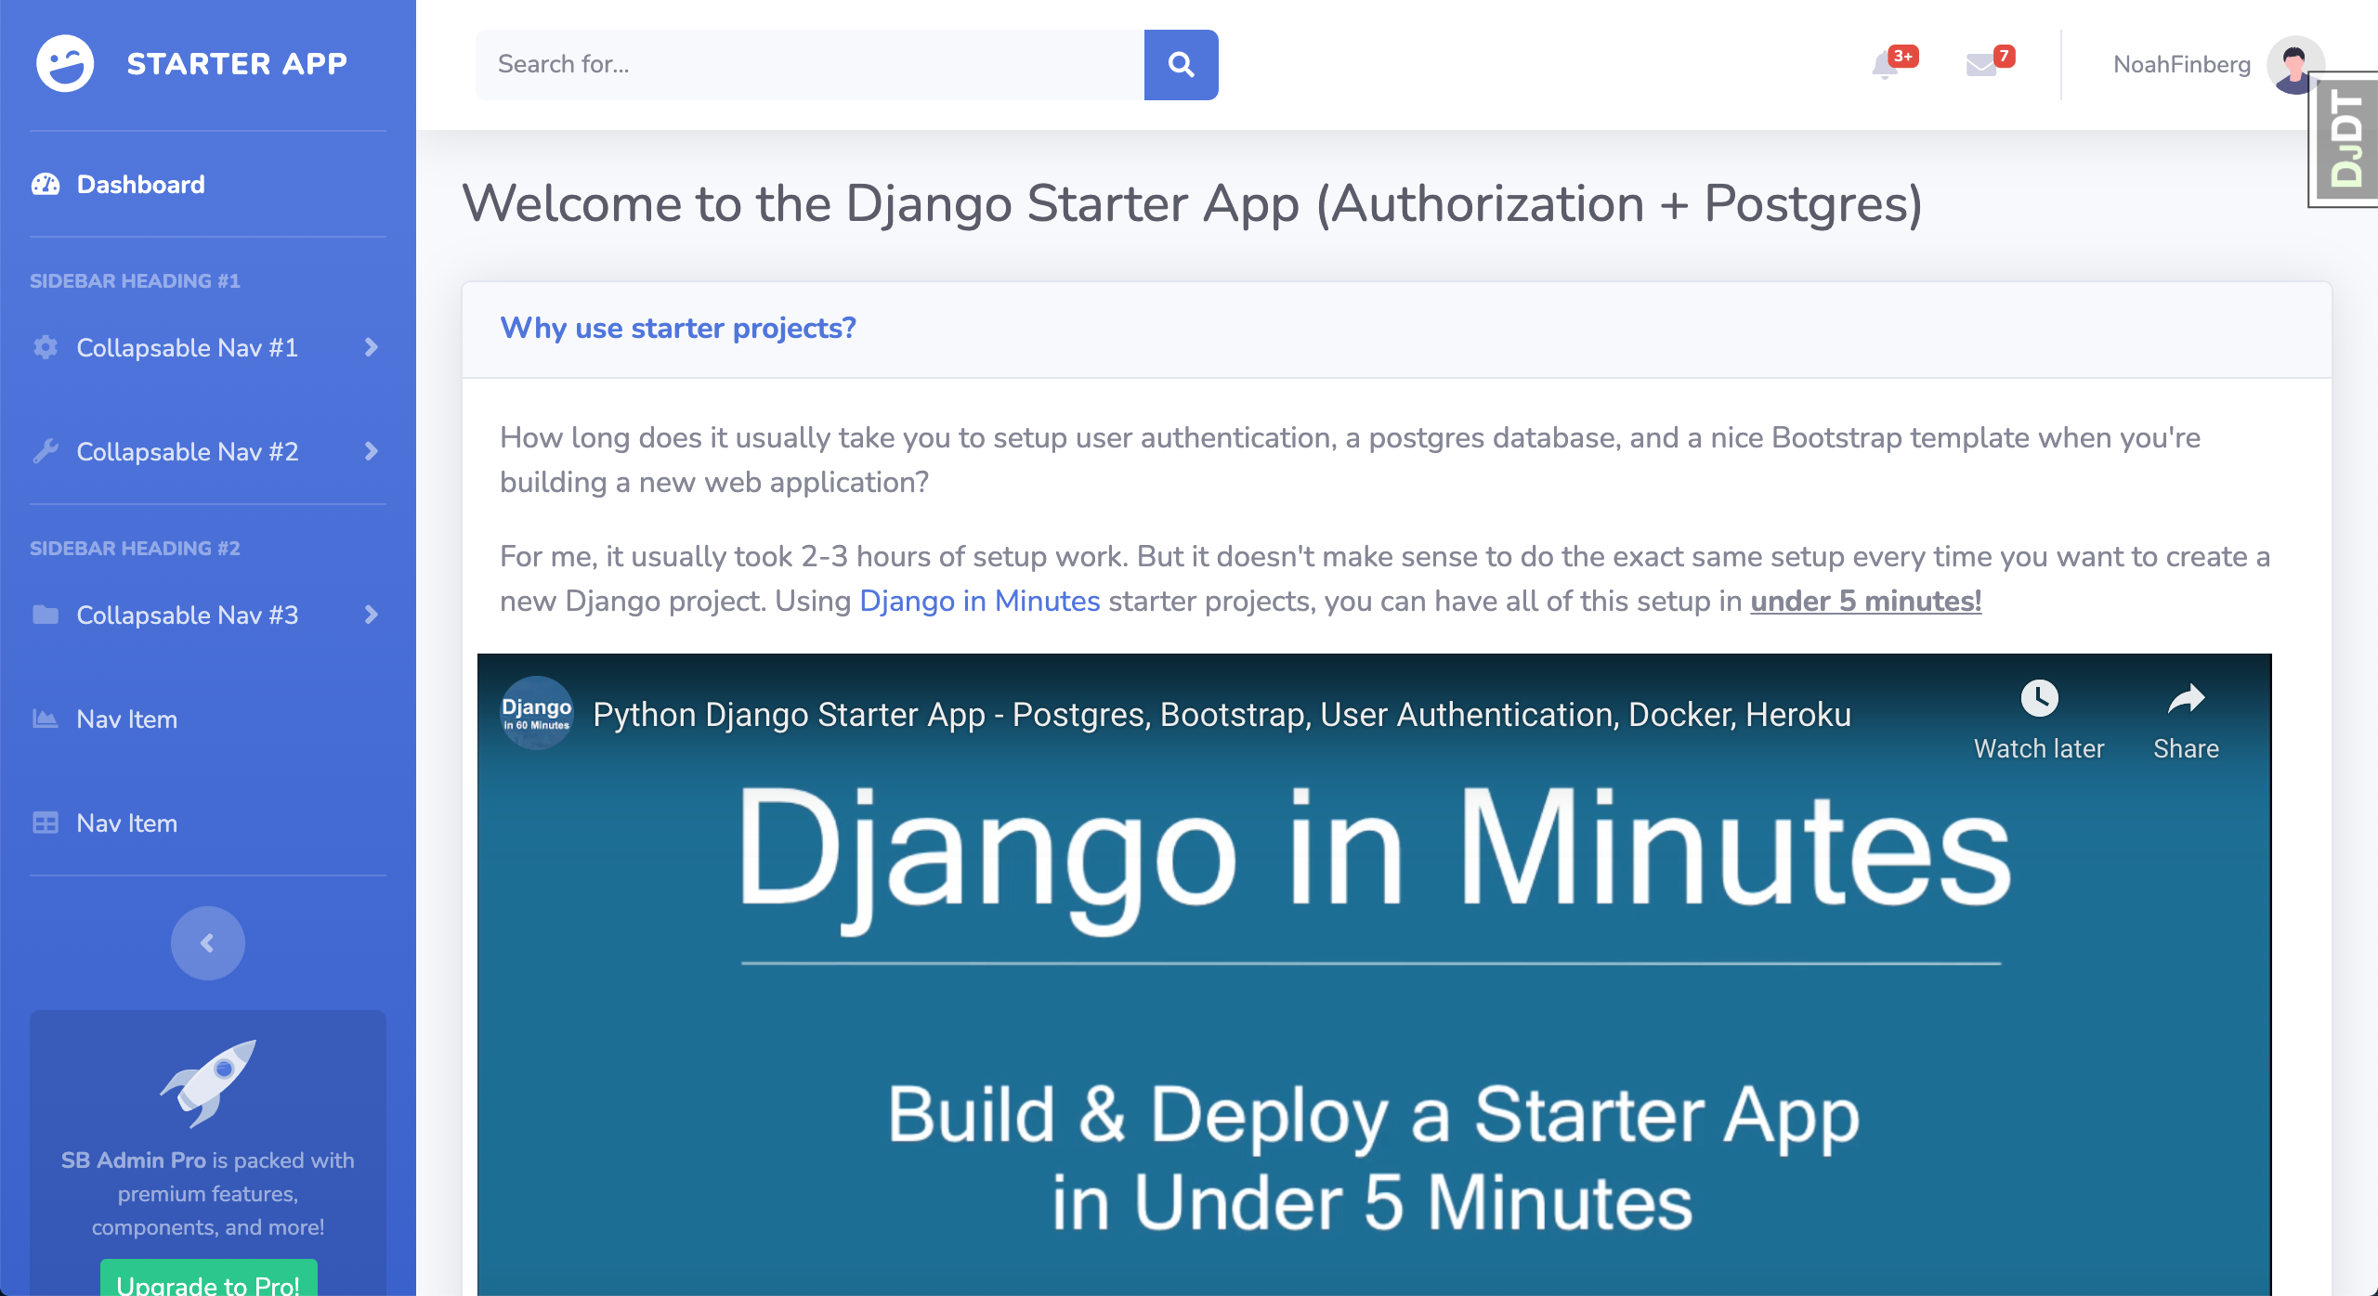Open Nav Item with chart icon
Screen dimensions: 2378x1296
pos(126,719)
